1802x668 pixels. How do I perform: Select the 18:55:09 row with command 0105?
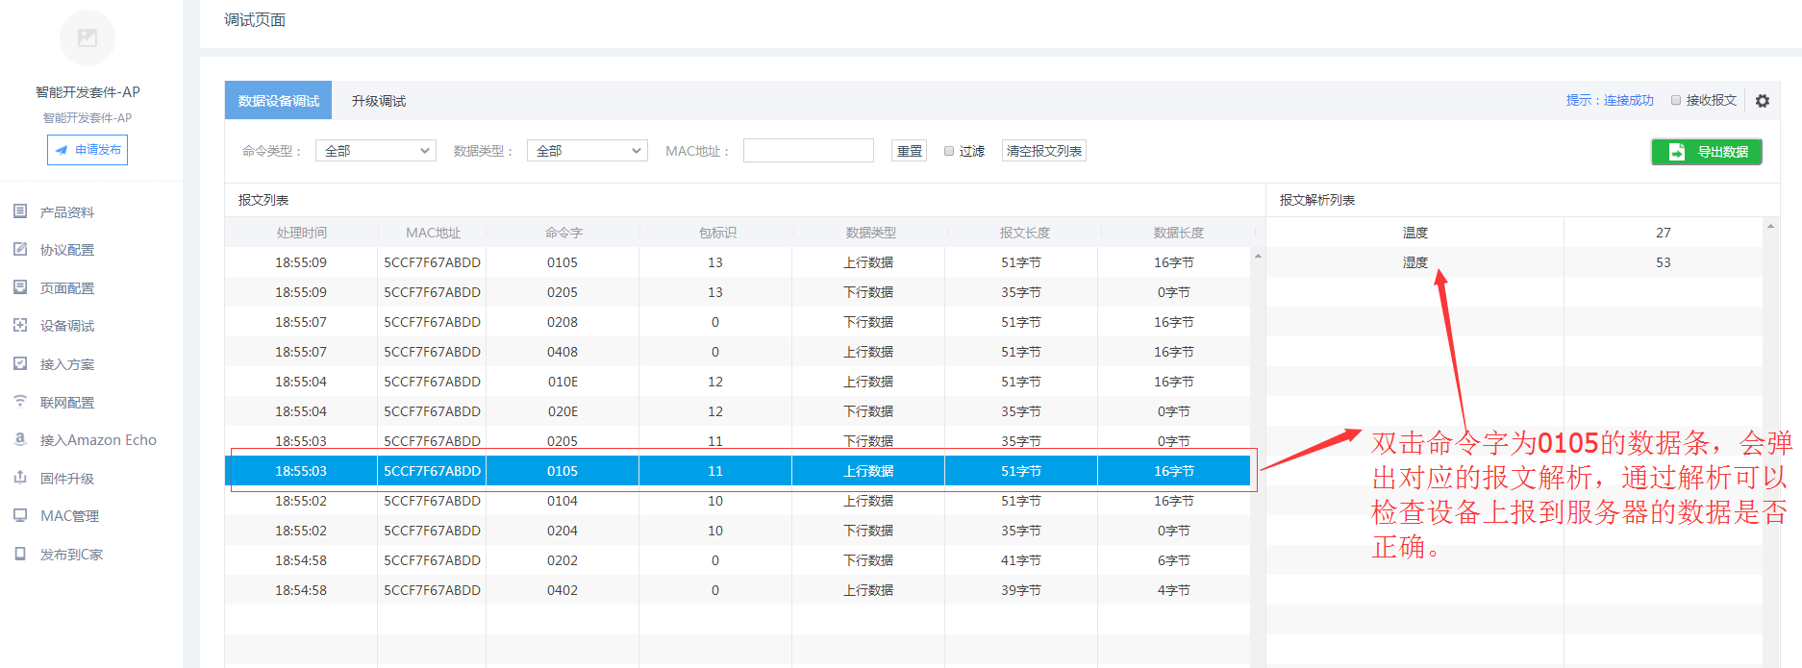(x=738, y=262)
